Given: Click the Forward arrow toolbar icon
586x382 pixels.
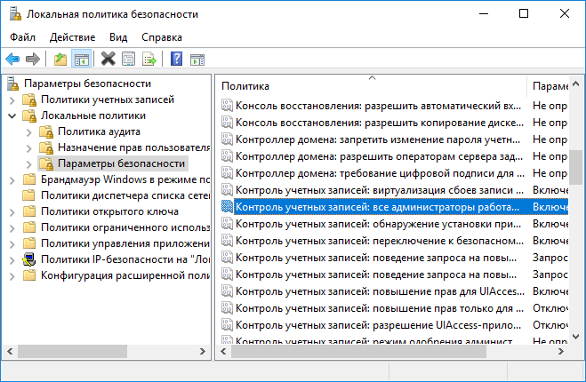Looking at the screenshot, I should 33,60.
